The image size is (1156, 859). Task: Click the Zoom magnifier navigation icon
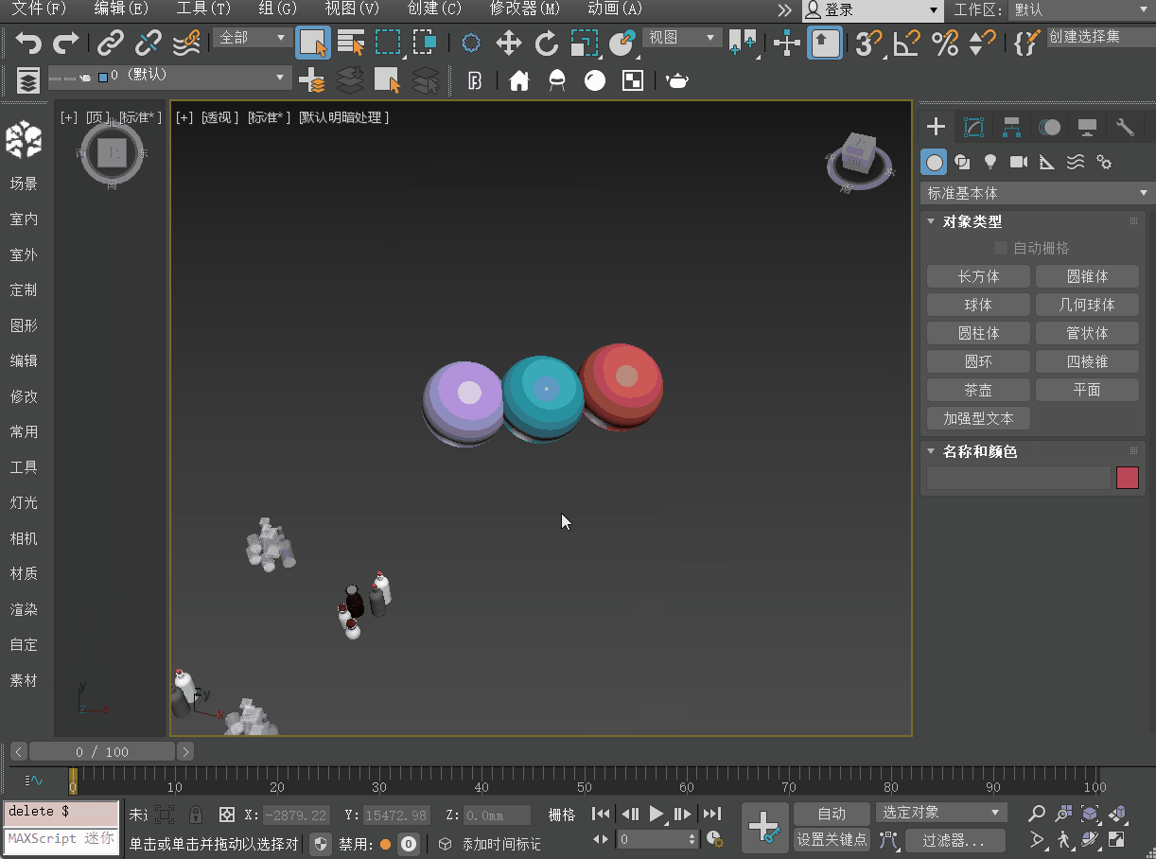pos(1038,814)
